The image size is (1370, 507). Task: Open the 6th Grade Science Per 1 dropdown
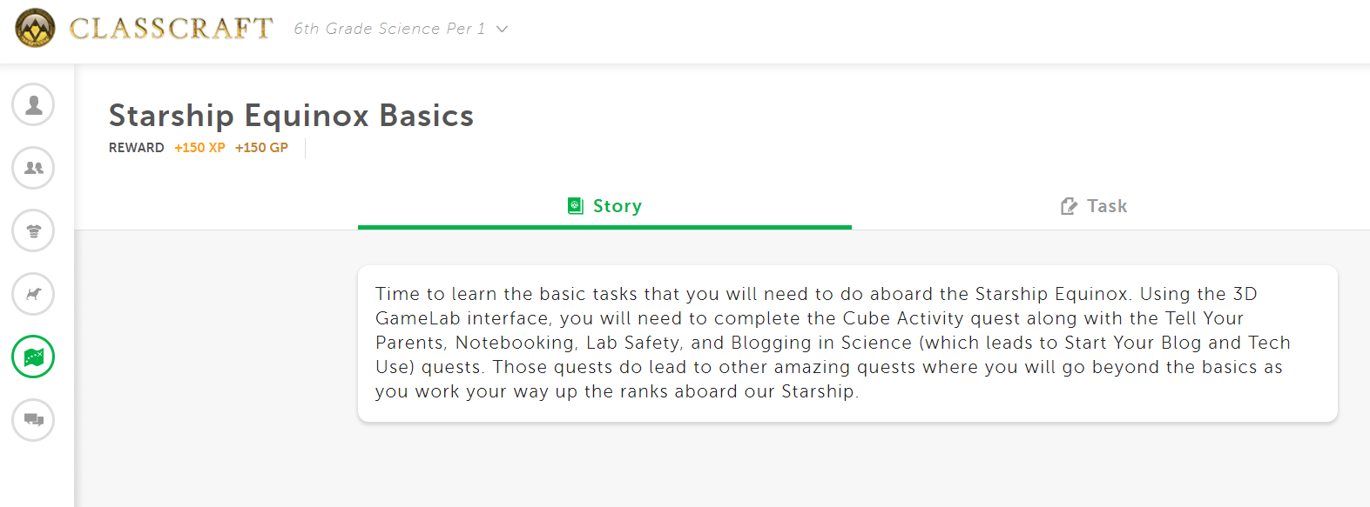(401, 29)
